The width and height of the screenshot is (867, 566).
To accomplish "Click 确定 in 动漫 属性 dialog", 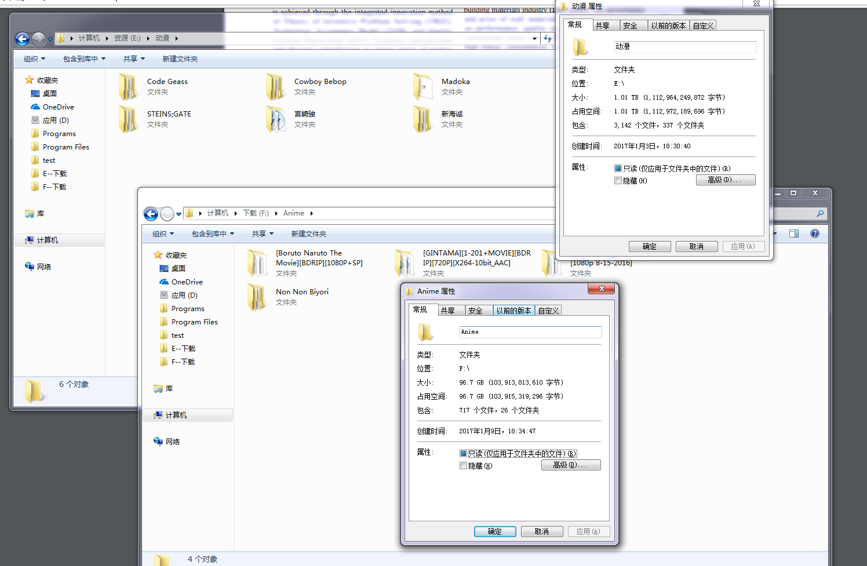I will [x=649, y=247].
